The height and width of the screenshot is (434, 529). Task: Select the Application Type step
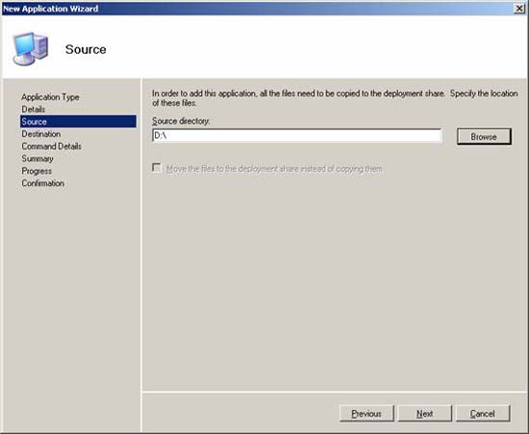[50, 97]
